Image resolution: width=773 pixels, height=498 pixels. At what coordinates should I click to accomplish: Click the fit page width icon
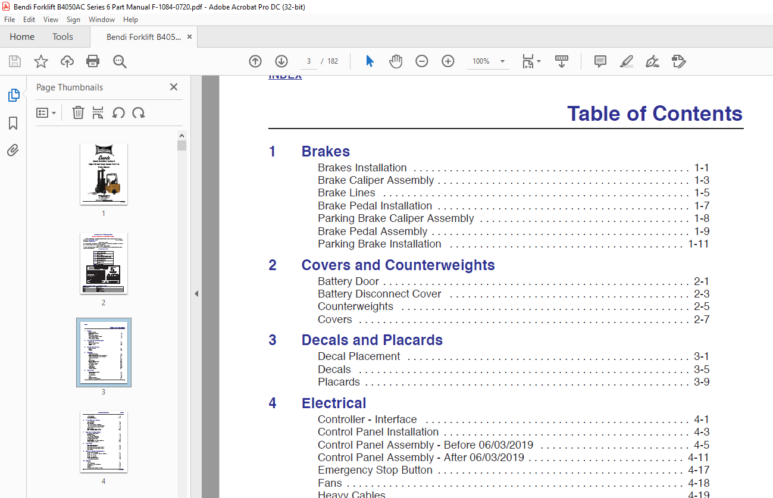pyautogui.click(x=528, y=61)
